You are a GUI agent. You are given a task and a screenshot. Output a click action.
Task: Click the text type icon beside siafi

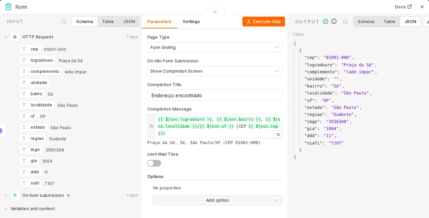24,183
